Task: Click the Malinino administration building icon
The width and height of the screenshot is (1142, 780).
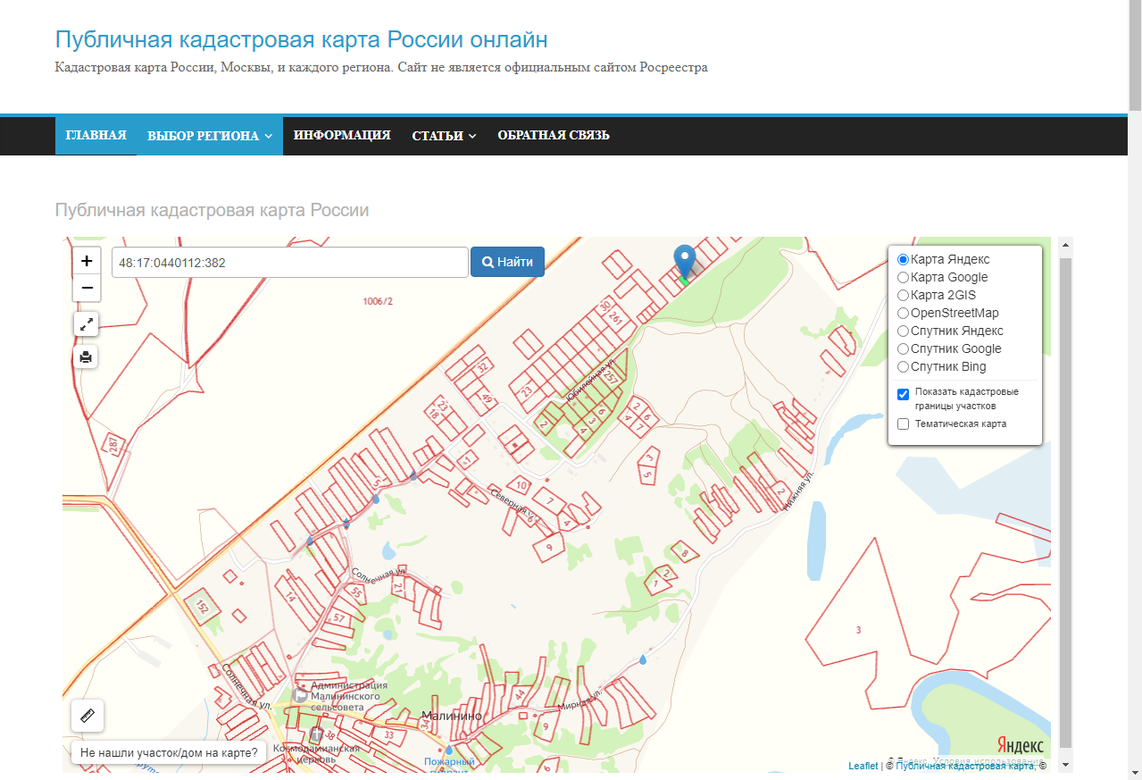Action: [301, 694]
